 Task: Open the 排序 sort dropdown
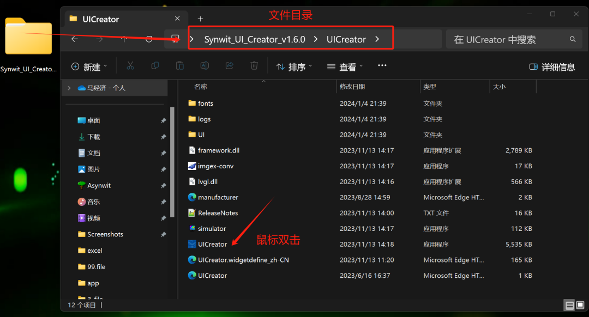(294, 67)
